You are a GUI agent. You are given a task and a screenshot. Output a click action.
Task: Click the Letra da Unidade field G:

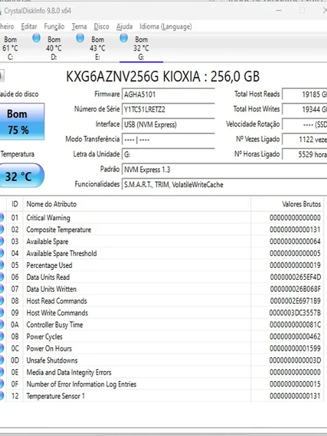tap(168, 154)
